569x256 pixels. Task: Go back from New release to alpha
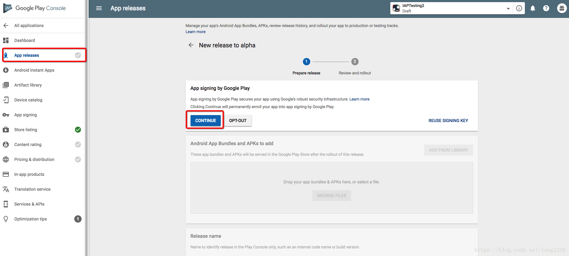[191, 45]
